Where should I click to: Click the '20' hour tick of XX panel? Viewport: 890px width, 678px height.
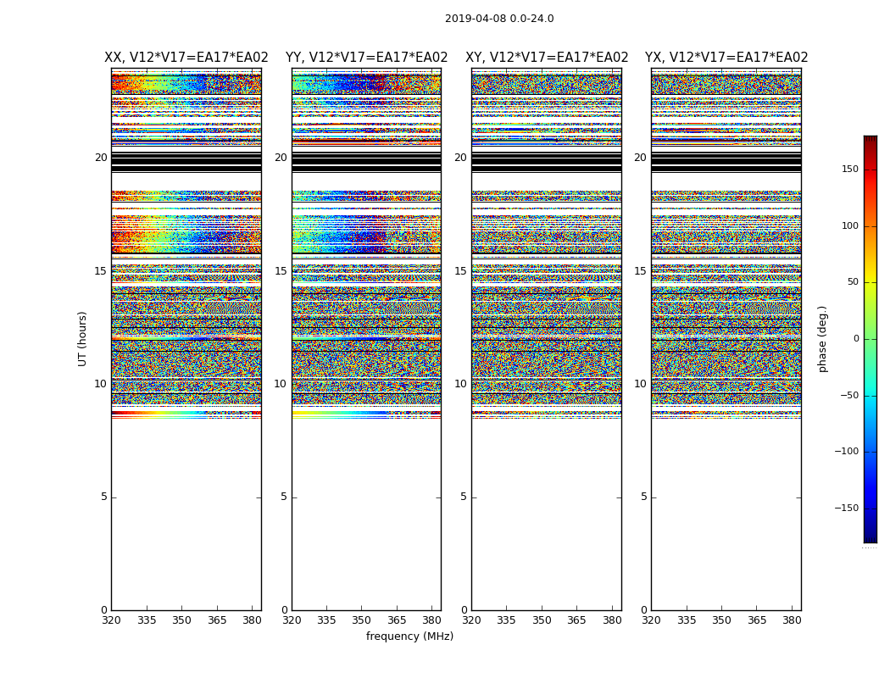pos(101,158)
